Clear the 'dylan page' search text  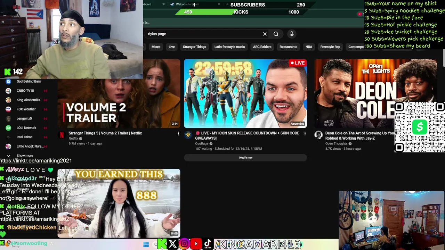tap(265, 34)
